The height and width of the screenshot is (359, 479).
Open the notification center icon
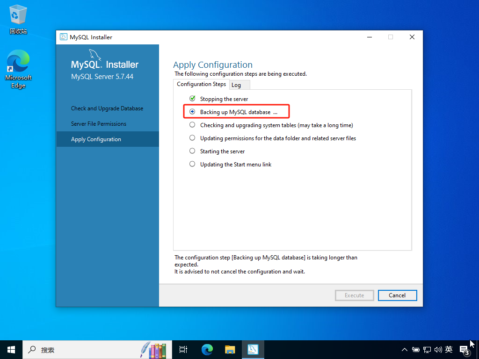[x=464, y=349]
